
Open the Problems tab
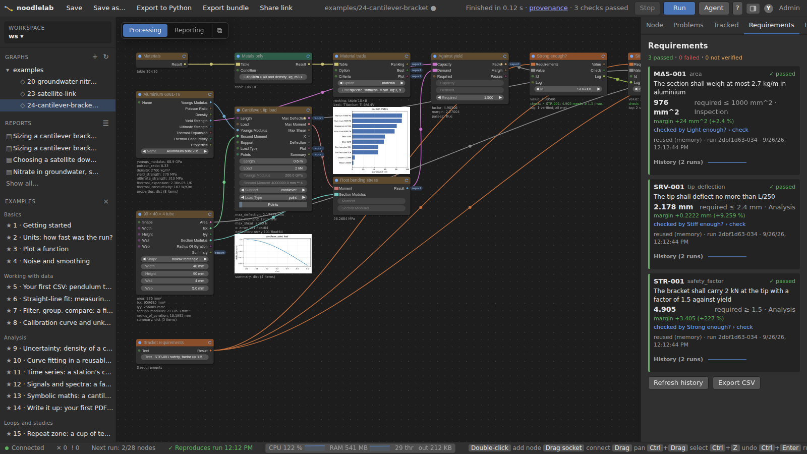688,25
